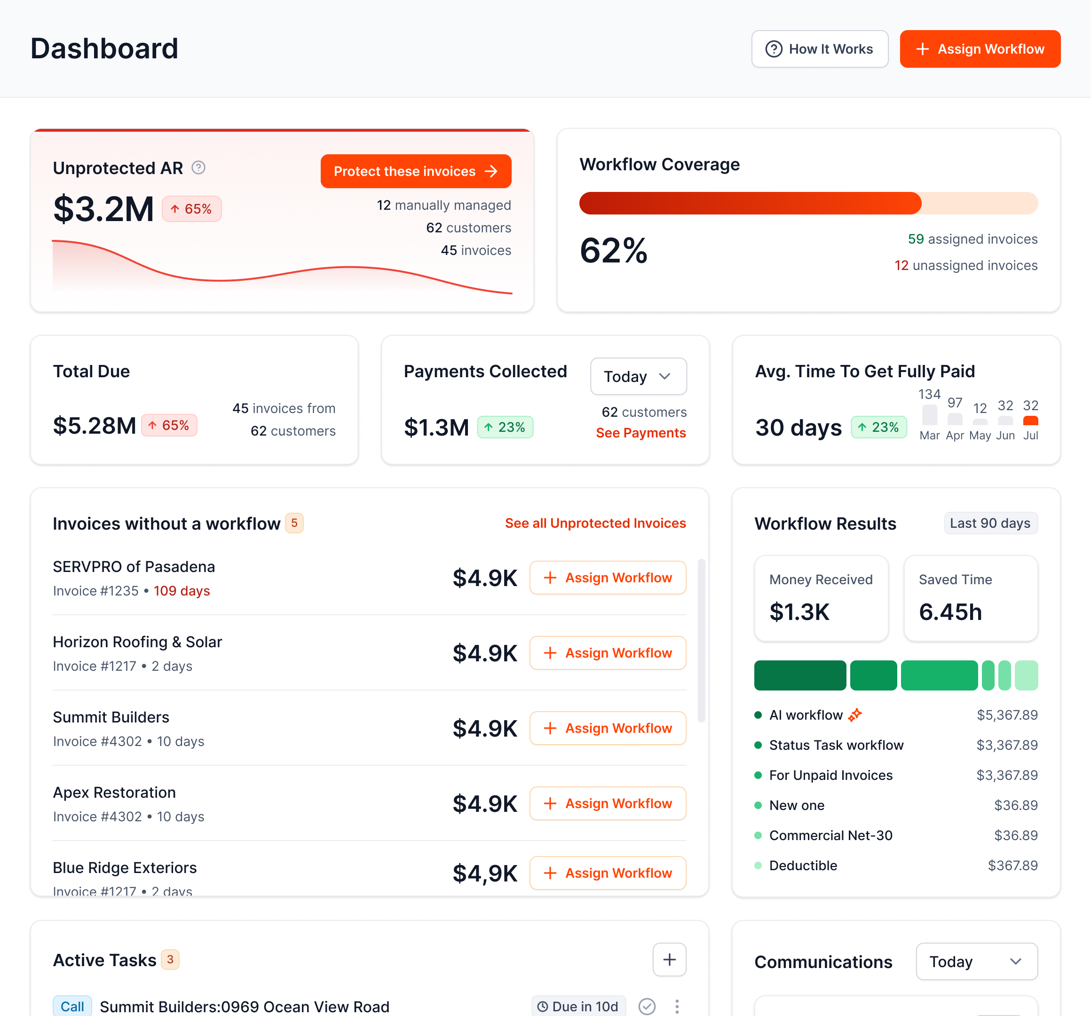Open the Active Tasks plus button
The width and height of the screenshot is (1091, 1016).
[x=669, y=960]
